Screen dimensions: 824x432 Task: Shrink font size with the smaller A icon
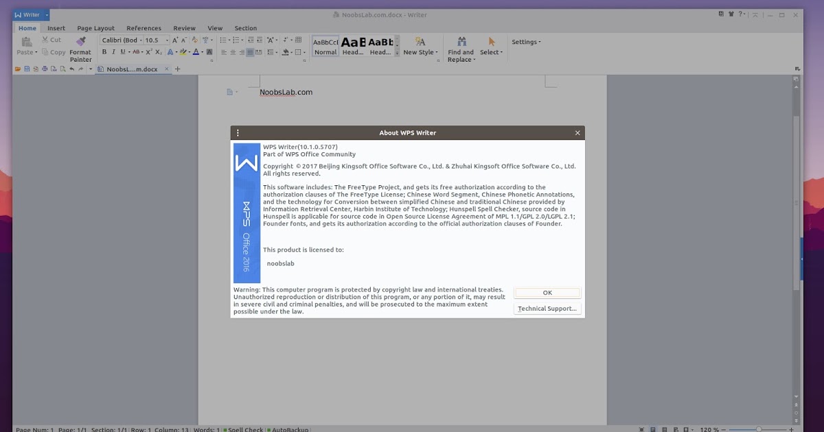[184, 40]
